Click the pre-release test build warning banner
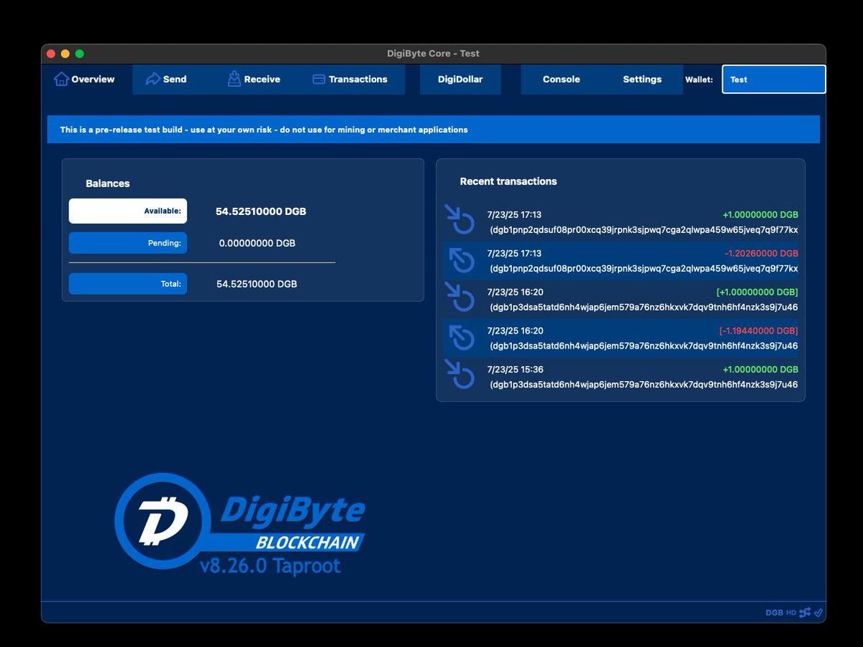The image size is (863, 647). point(434,129)
